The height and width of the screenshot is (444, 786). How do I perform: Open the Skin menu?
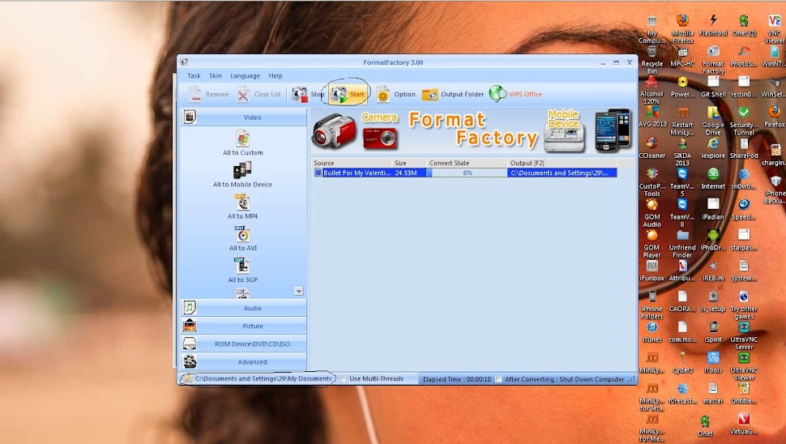point(216,75)
